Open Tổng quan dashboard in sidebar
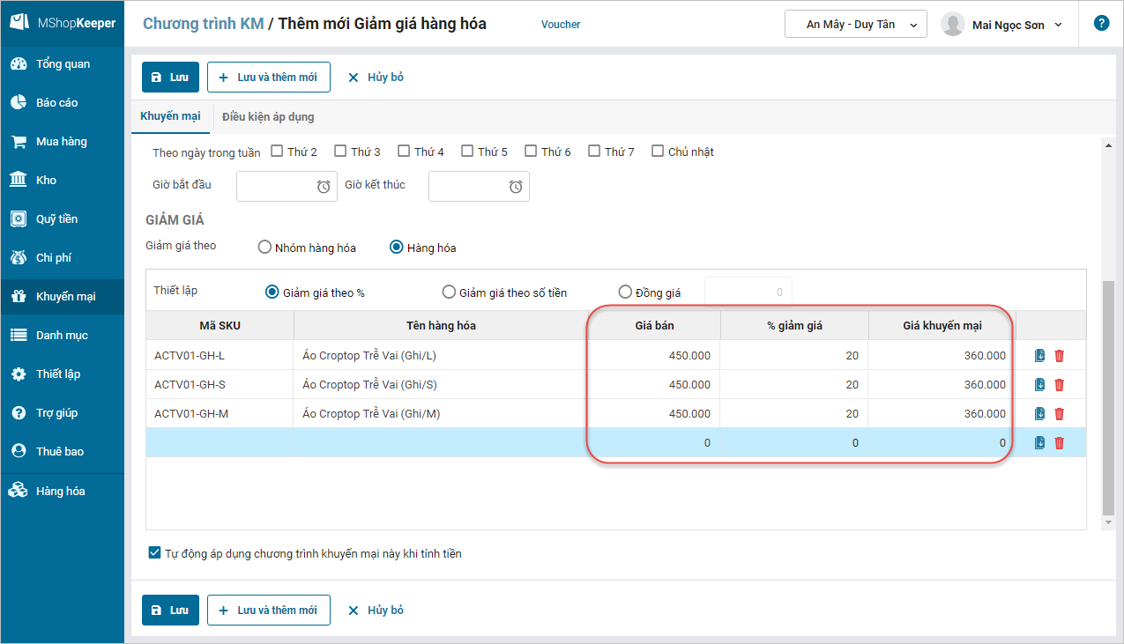 pos(62,64)
